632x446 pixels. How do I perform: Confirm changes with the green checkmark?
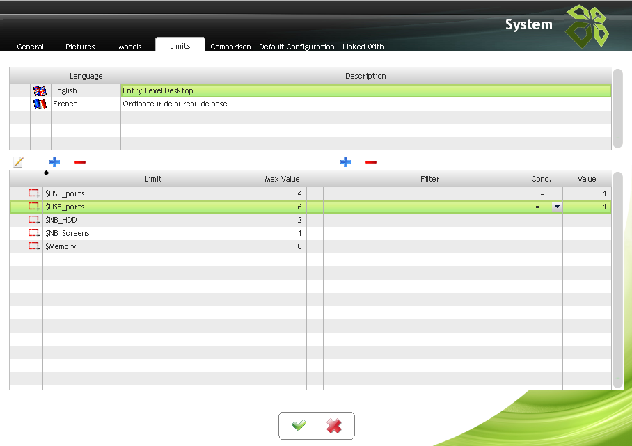(x=299, y=426)
